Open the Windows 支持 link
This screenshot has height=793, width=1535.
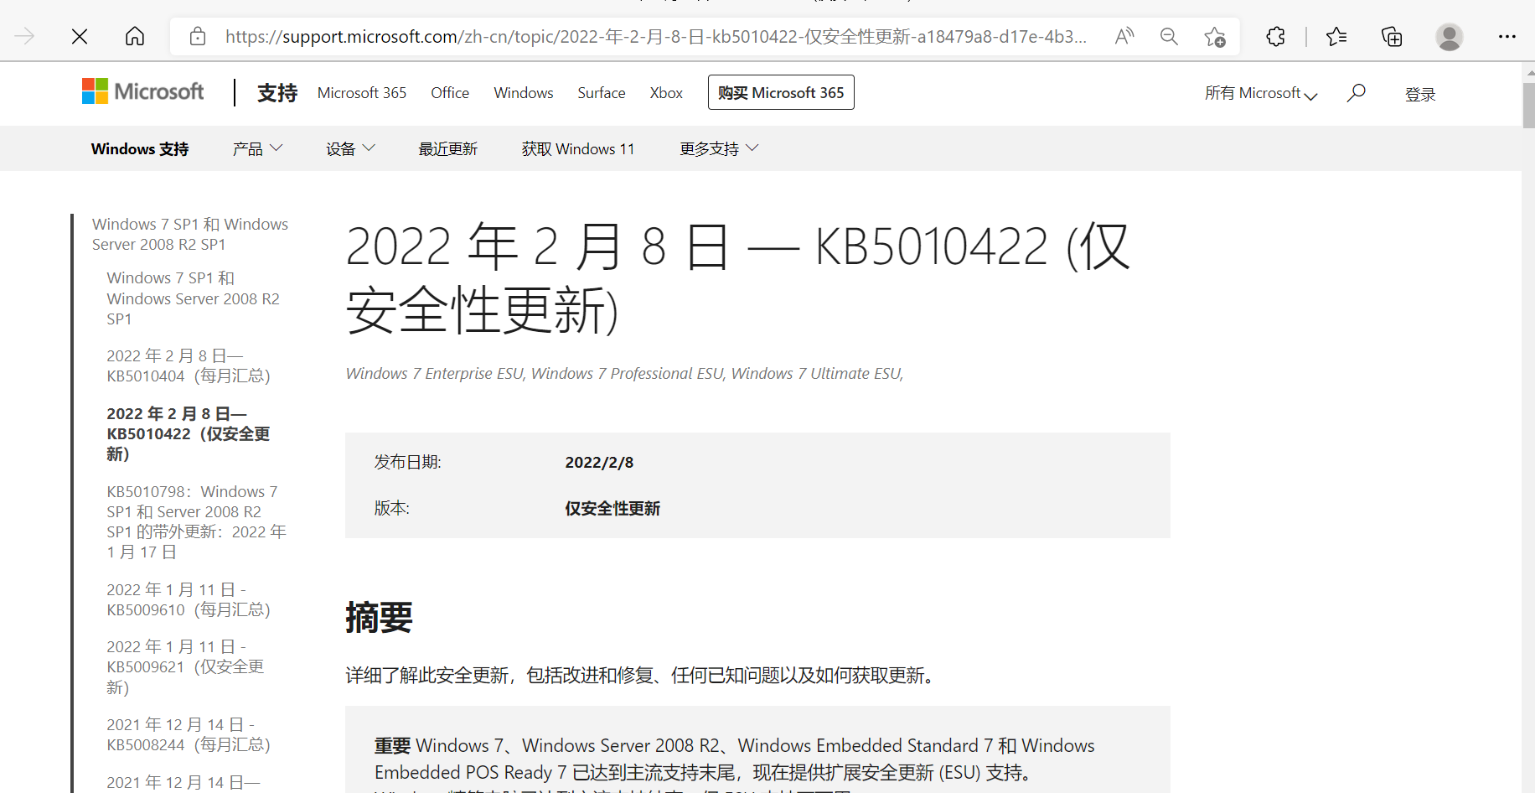click(x=140, y=149)
